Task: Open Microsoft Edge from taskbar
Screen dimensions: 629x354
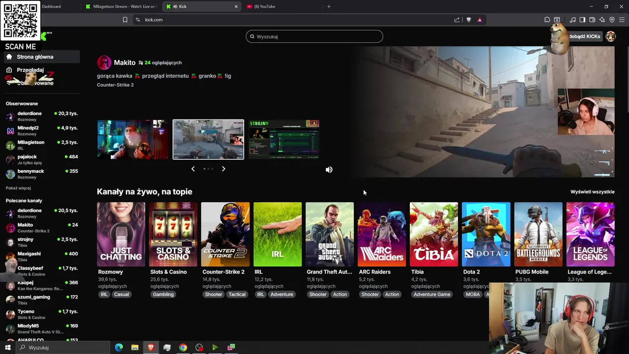Action: pos(119,348)
